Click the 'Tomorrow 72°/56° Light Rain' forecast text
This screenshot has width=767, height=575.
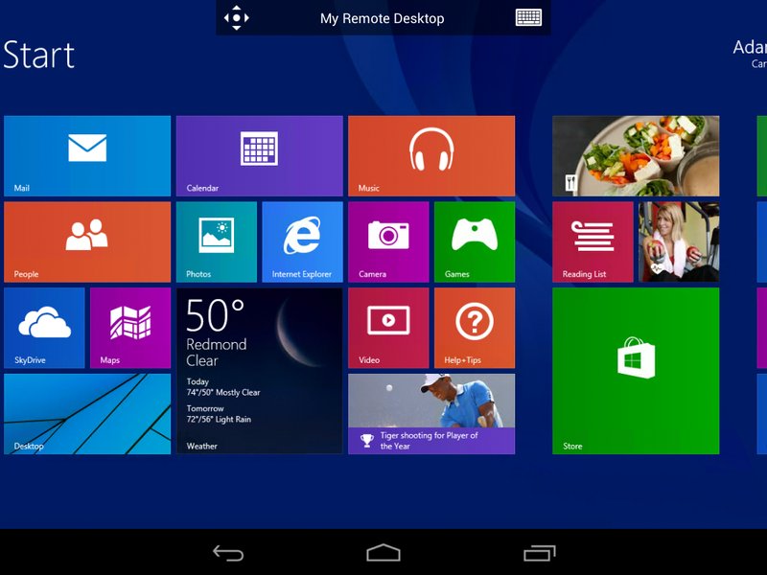[x=219, y=414]
